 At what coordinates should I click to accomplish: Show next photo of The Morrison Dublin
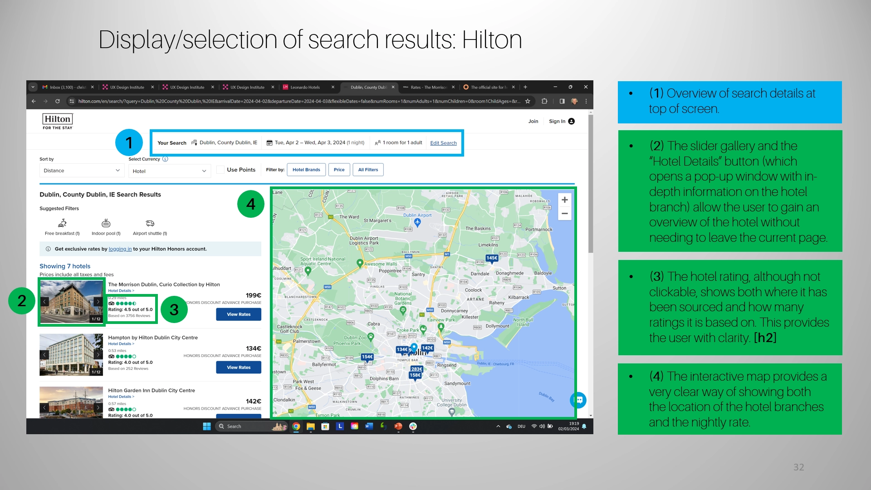(x=98, y=302)
